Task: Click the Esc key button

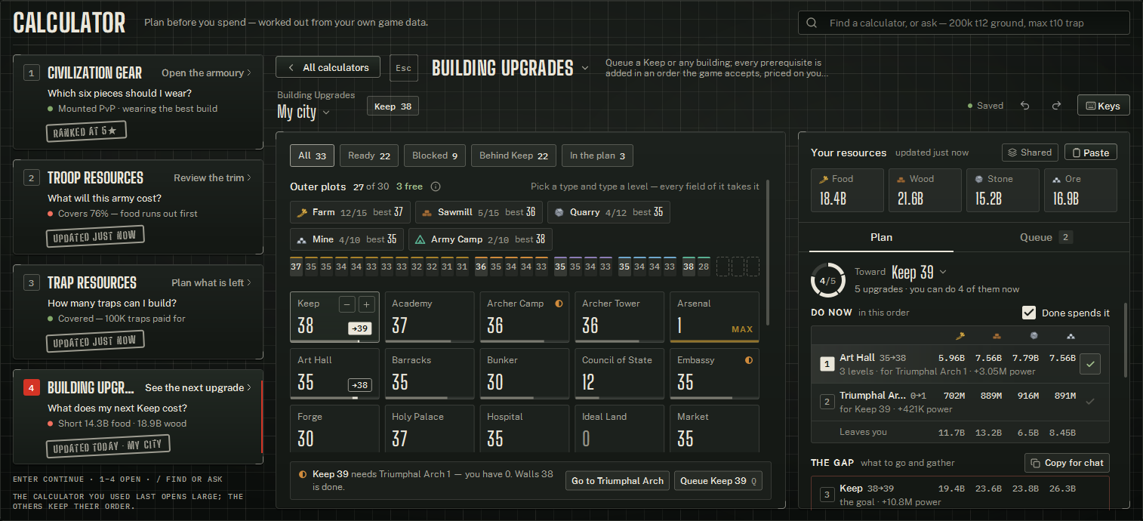Action: click(404, 68)
